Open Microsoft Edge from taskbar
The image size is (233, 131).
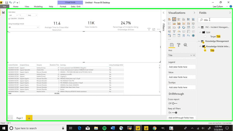point(79,128)
